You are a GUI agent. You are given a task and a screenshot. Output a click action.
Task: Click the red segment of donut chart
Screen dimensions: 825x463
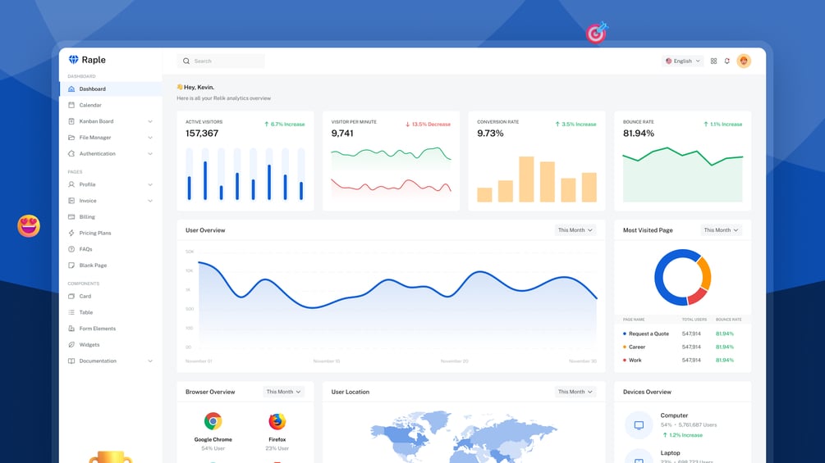(x=697, y=296)
